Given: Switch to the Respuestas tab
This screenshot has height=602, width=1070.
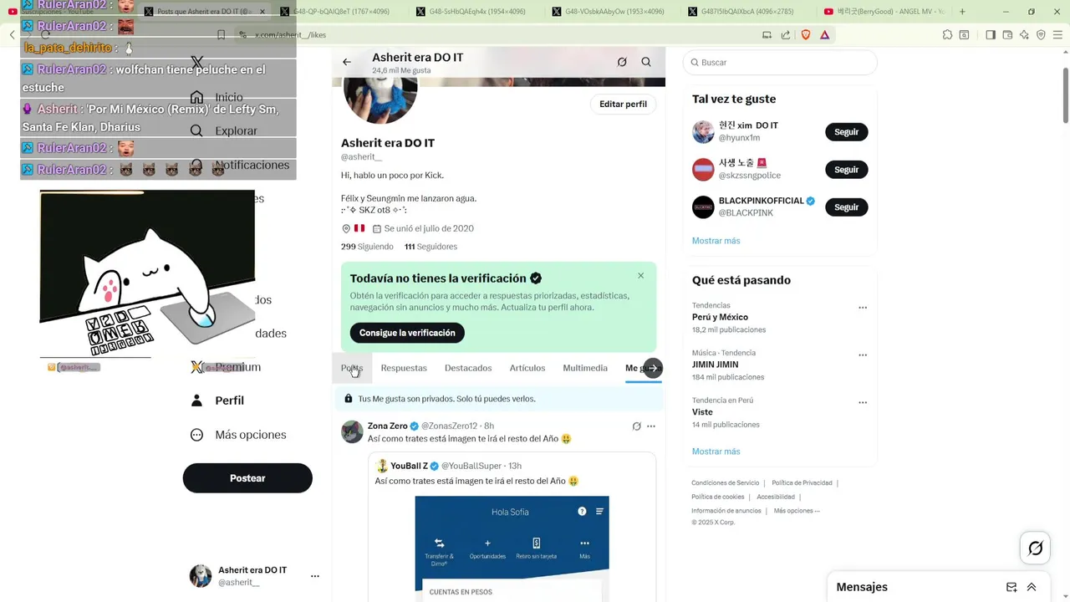Looking at the screenshot, I should click(404, 368).
